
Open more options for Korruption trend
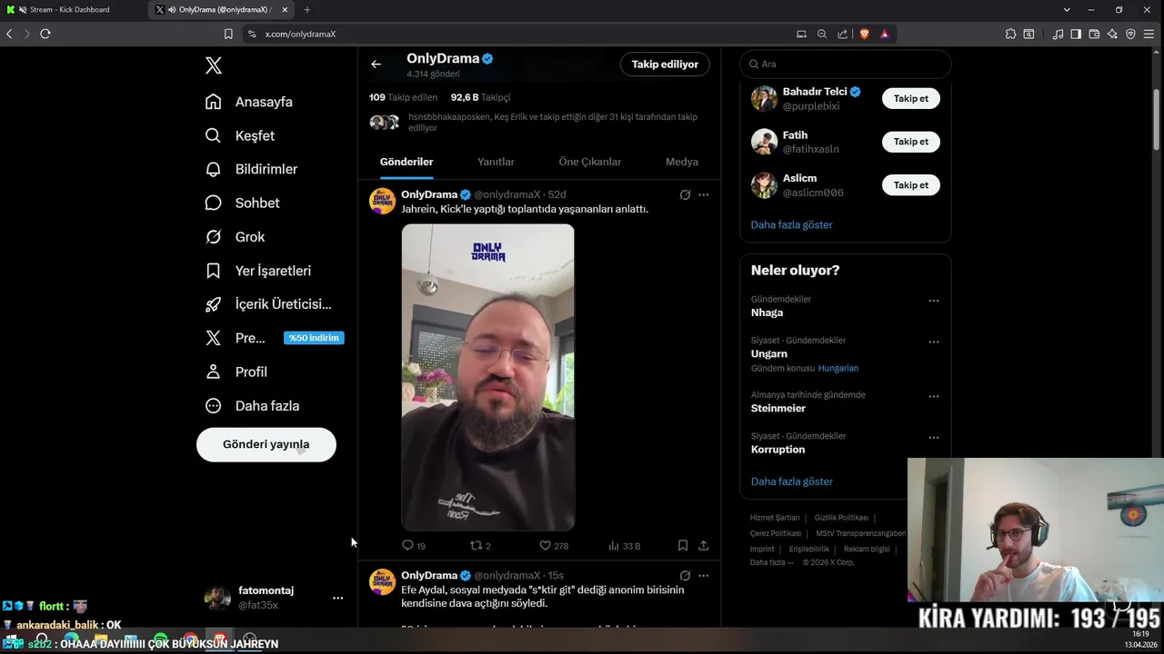[x=933, y=438]
